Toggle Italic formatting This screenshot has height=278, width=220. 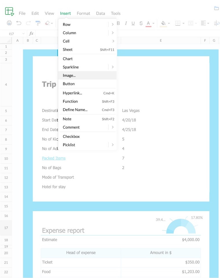tap(126, 23)
